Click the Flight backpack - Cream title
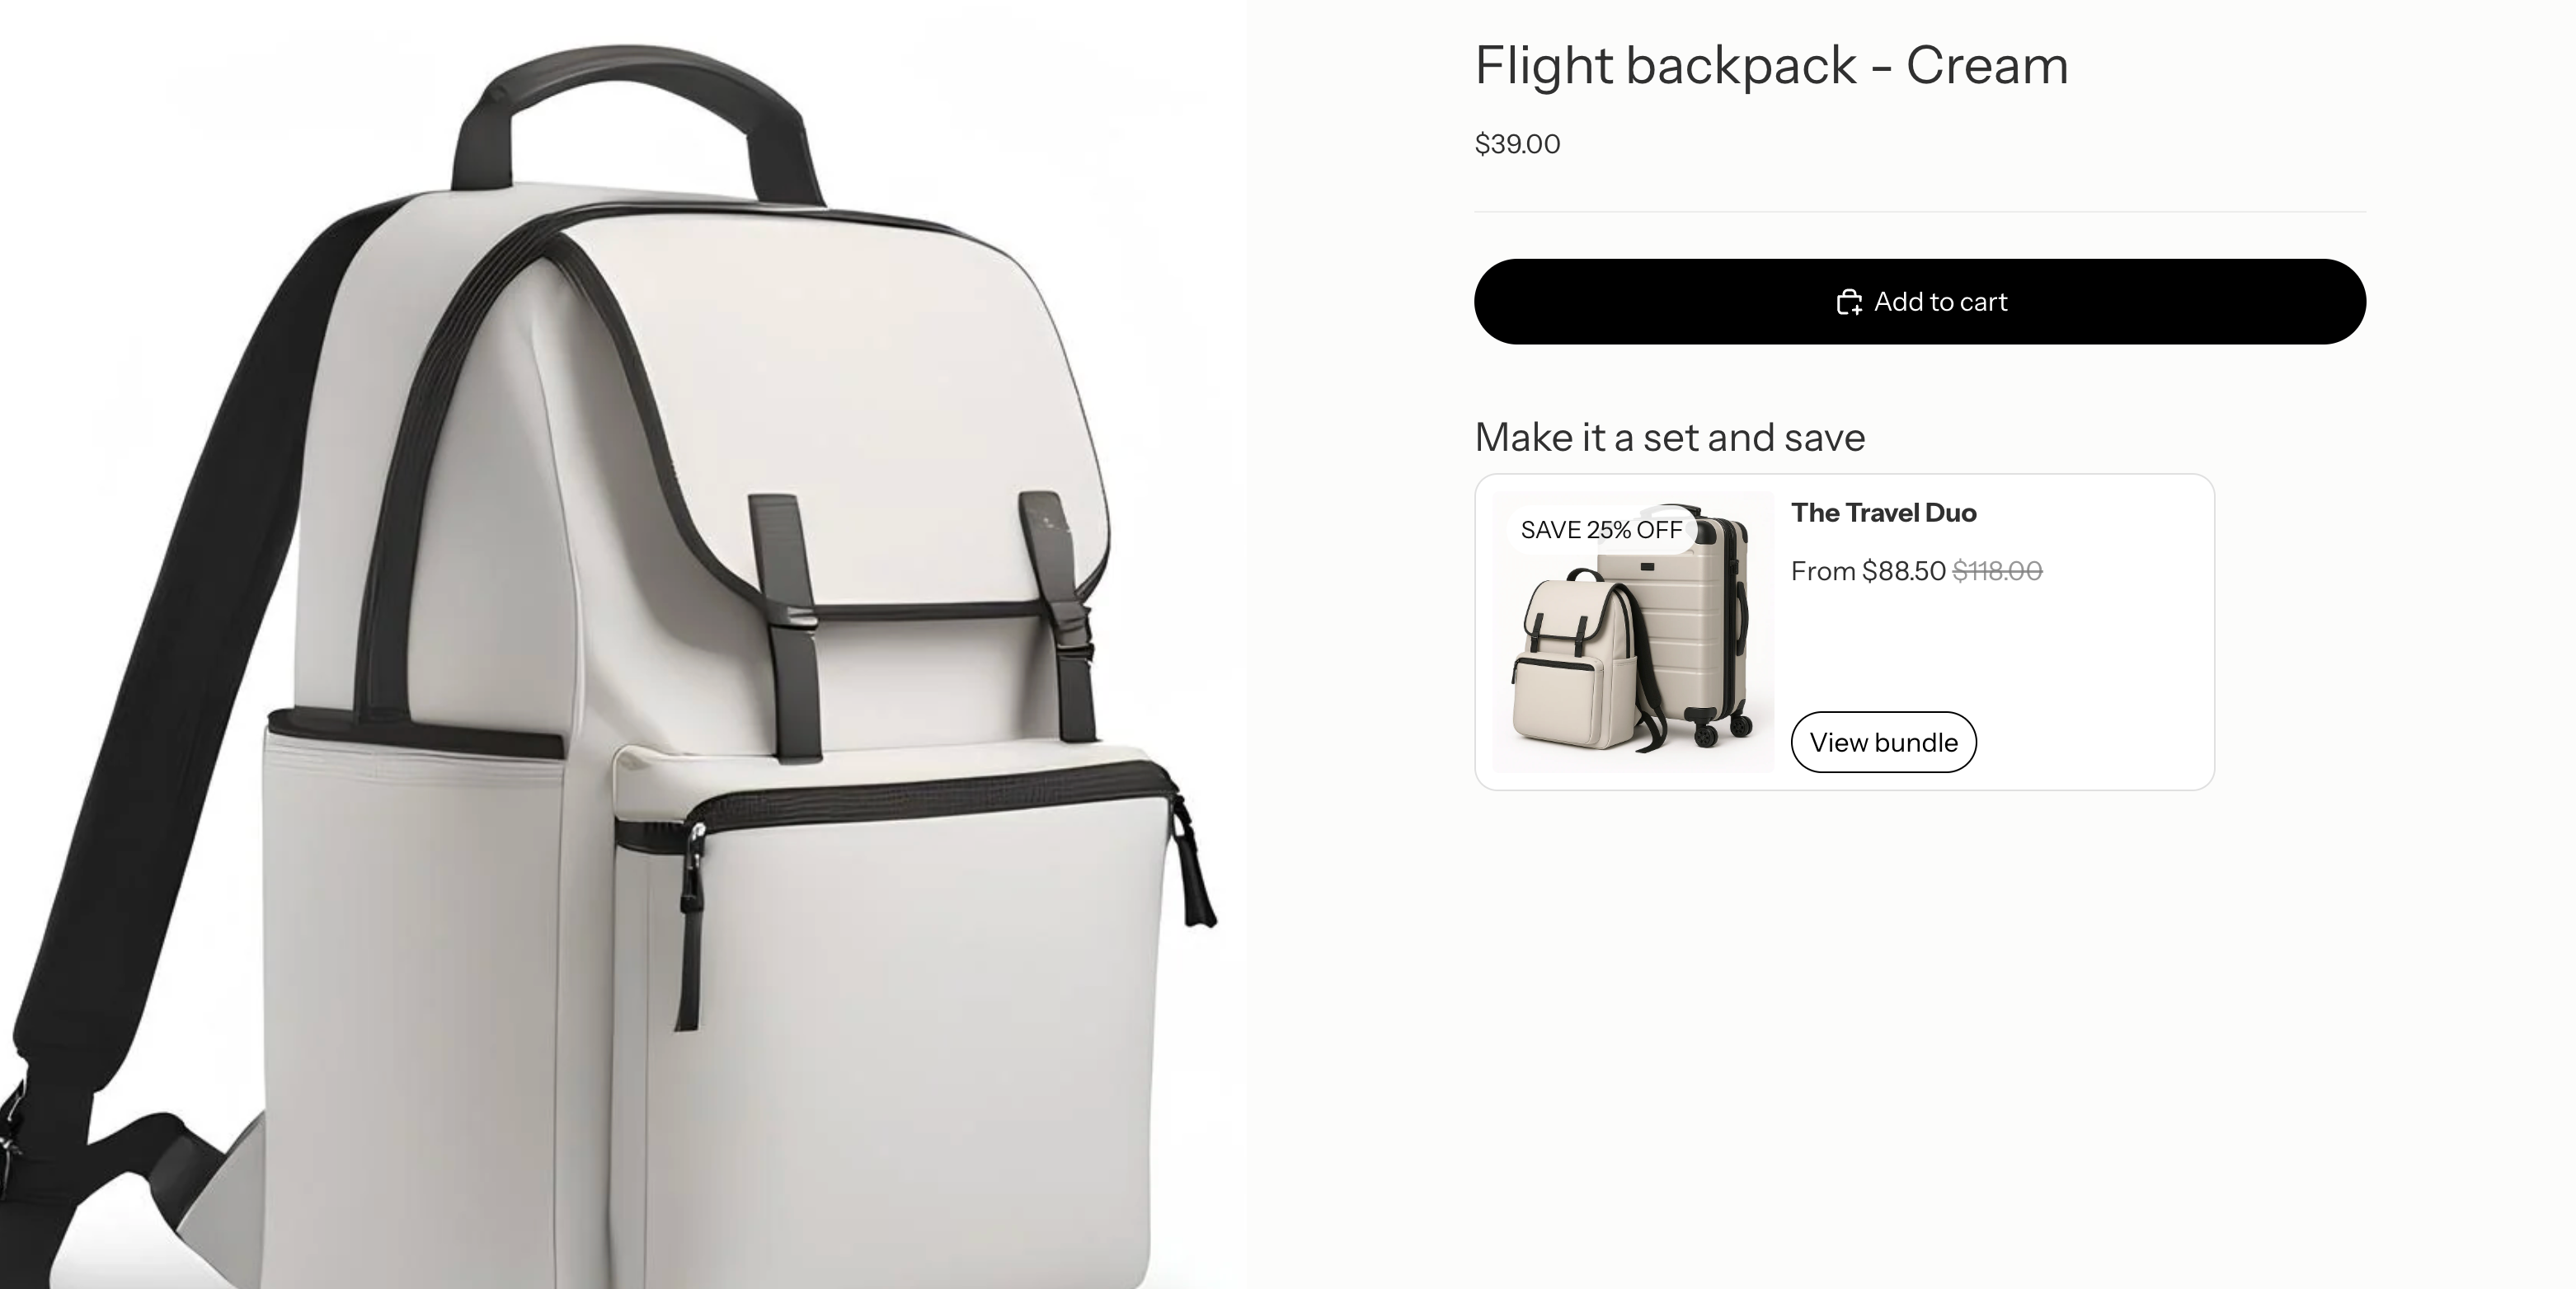 (1771, 66)
